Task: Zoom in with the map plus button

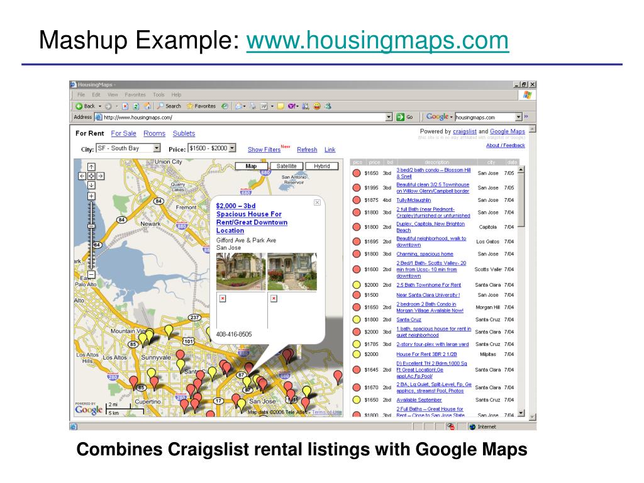Action: (91, 196)
